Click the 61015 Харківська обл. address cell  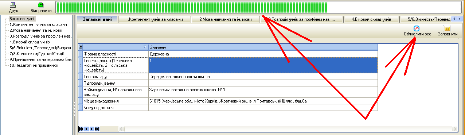(263, 101)
